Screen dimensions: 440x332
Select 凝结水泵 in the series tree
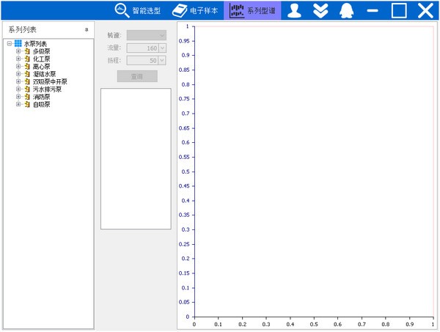click(44, 74)
